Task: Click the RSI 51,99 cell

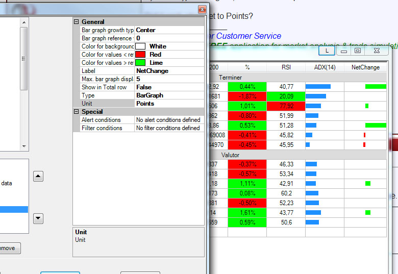Action: [286, 116]
